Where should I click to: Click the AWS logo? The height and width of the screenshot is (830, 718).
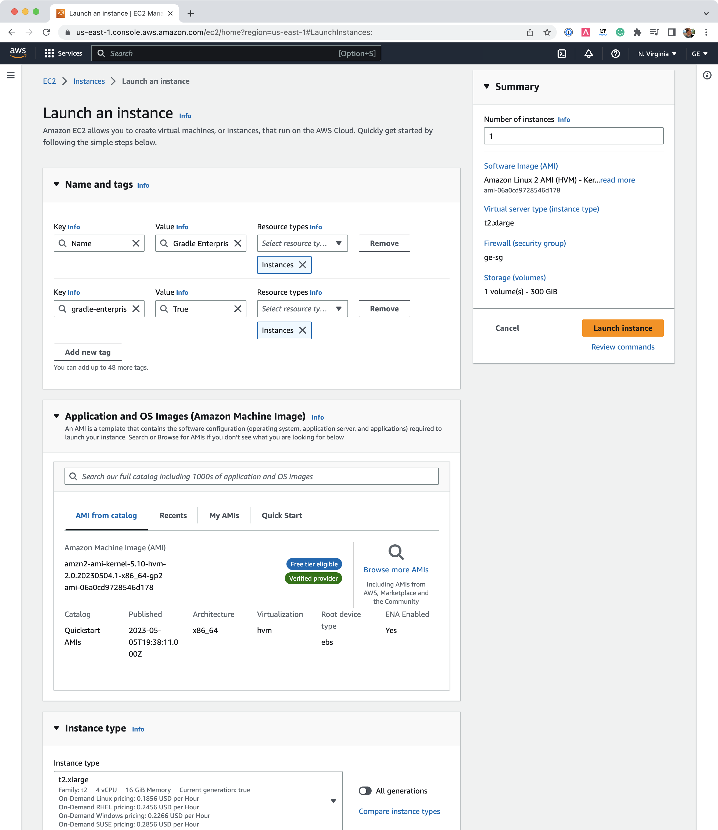18,53
